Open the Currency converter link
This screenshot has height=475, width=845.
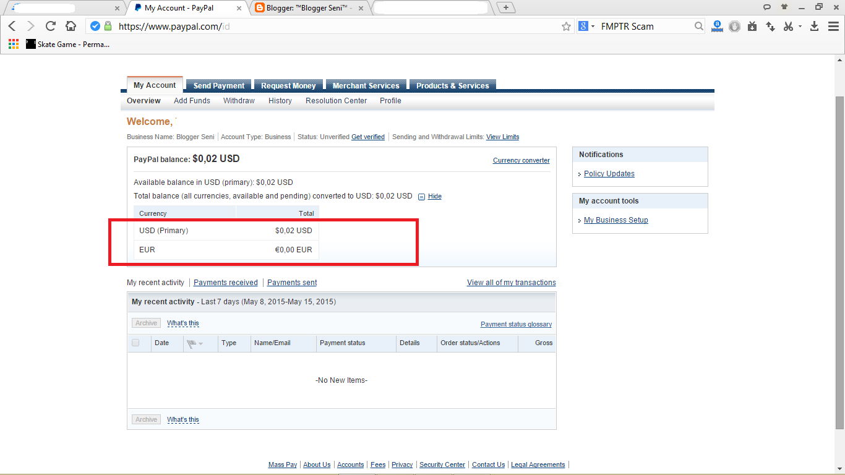(x=521, y=160)
